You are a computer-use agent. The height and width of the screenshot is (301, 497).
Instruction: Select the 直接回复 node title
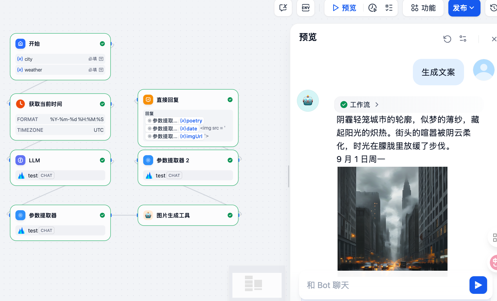(168, 100)
